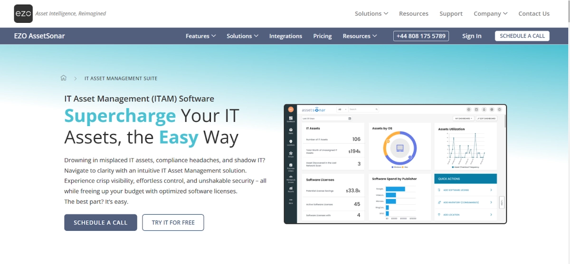Open Members & Access icon in preview sidebar
This screenshot has height=264, width=570.
[x=291, y=178]
